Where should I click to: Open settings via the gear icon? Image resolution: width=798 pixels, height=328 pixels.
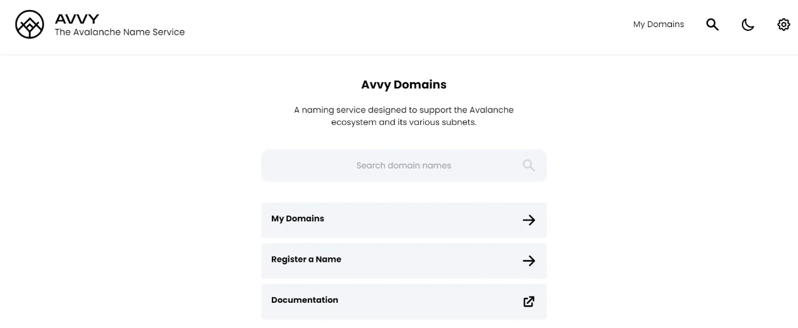pos(783,25)
